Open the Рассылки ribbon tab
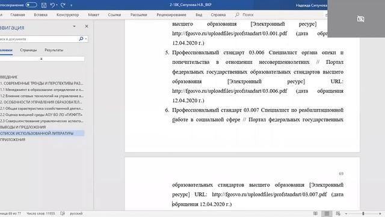 click(x=139, y=14)
